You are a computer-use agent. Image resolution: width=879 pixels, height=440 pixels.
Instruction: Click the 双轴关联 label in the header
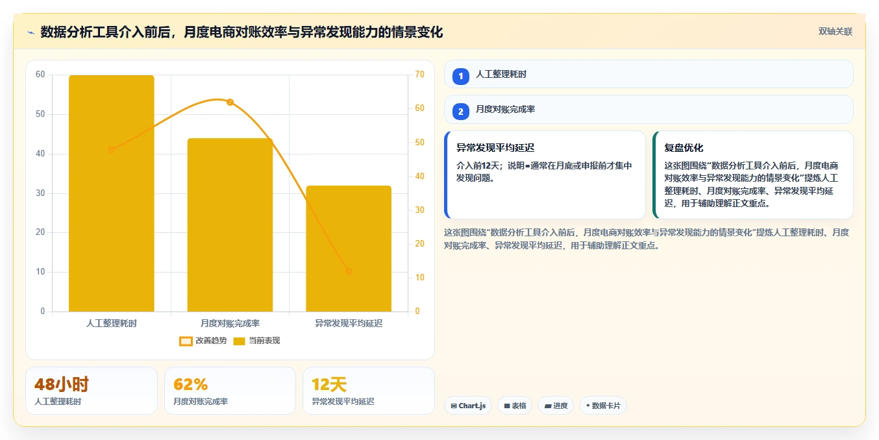pos(835,31)
